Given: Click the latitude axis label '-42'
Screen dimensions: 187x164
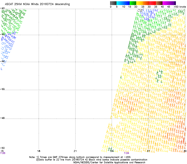Looking at the screenshot, I should pos(2,34).
